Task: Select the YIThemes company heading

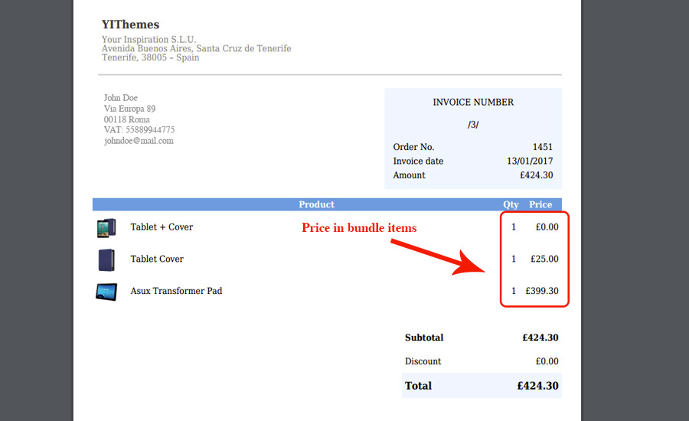Action: coord(130,24)
